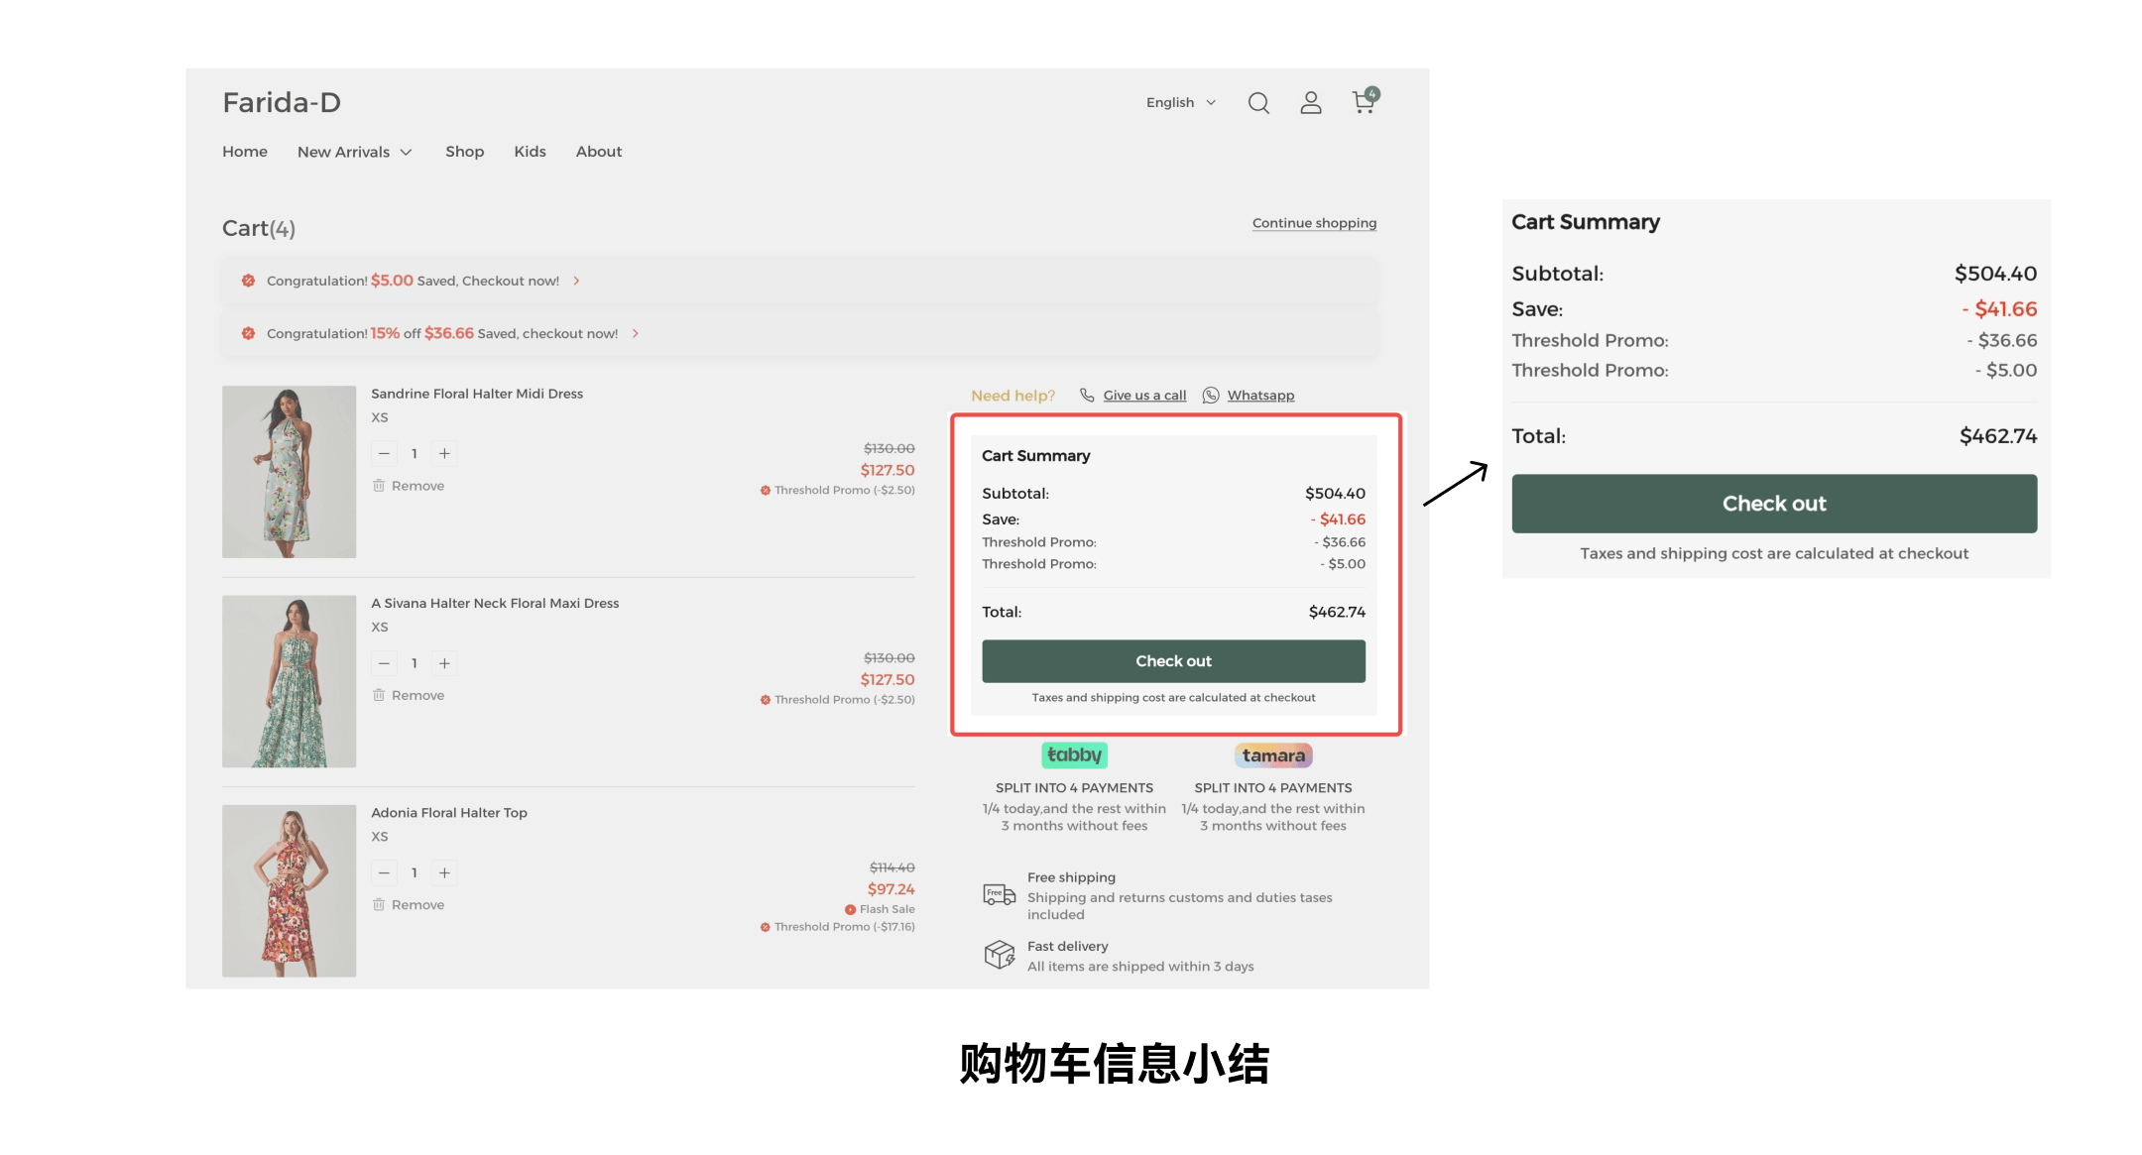Select the Kids menu item

point(528,151)
